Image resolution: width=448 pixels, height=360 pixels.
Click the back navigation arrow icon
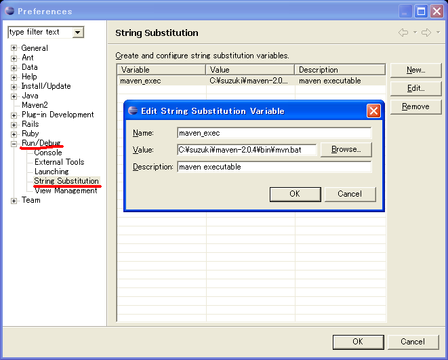click(x=403, y=33)
